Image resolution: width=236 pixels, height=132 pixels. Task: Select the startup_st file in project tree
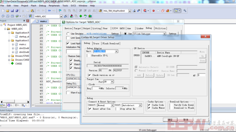pyautogui.click(x=24, y=37)
